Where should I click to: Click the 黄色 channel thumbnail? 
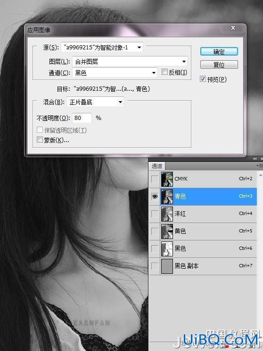point(167,231)
